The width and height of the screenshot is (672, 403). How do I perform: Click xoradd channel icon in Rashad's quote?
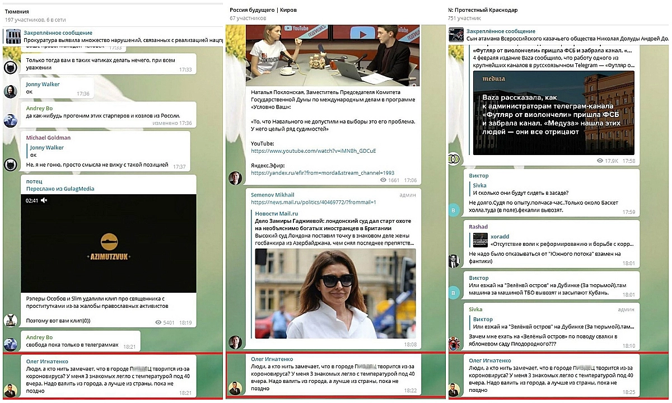tap(480, 240)
